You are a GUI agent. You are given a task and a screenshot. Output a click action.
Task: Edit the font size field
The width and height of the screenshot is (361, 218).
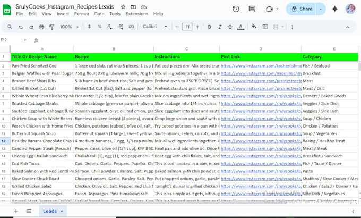[x=187, y=27]
